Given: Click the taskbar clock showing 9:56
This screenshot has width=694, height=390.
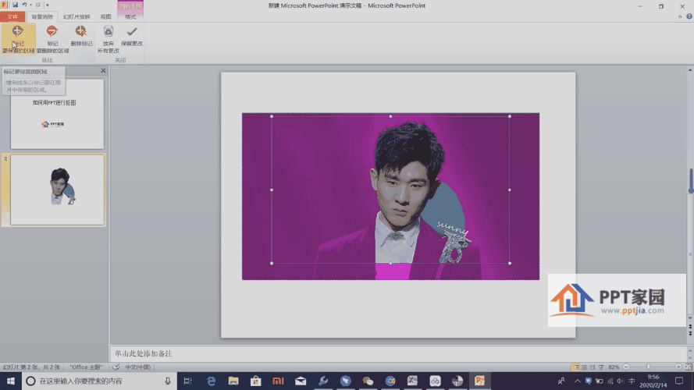Looking at the screenshot, I should click(653, 381).
